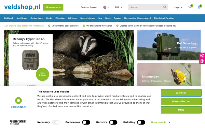Click the search magnifier icon
The height and width of the screenshot is (128, 205).
coord(165,7)
